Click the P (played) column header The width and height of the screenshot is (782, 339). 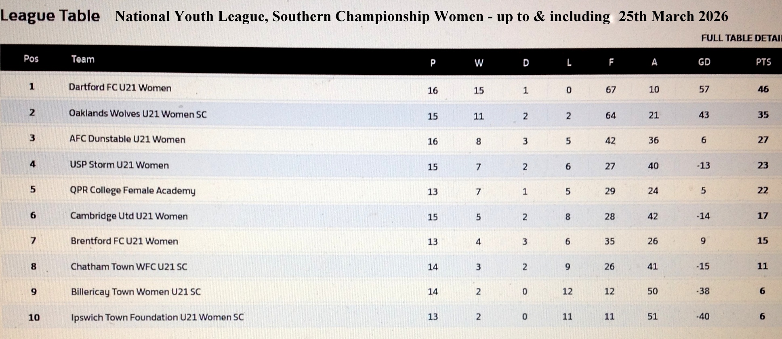tap(433, 63)
